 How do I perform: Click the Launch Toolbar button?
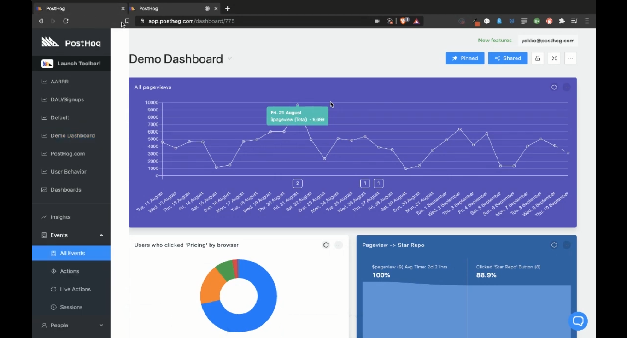[71, 64]
